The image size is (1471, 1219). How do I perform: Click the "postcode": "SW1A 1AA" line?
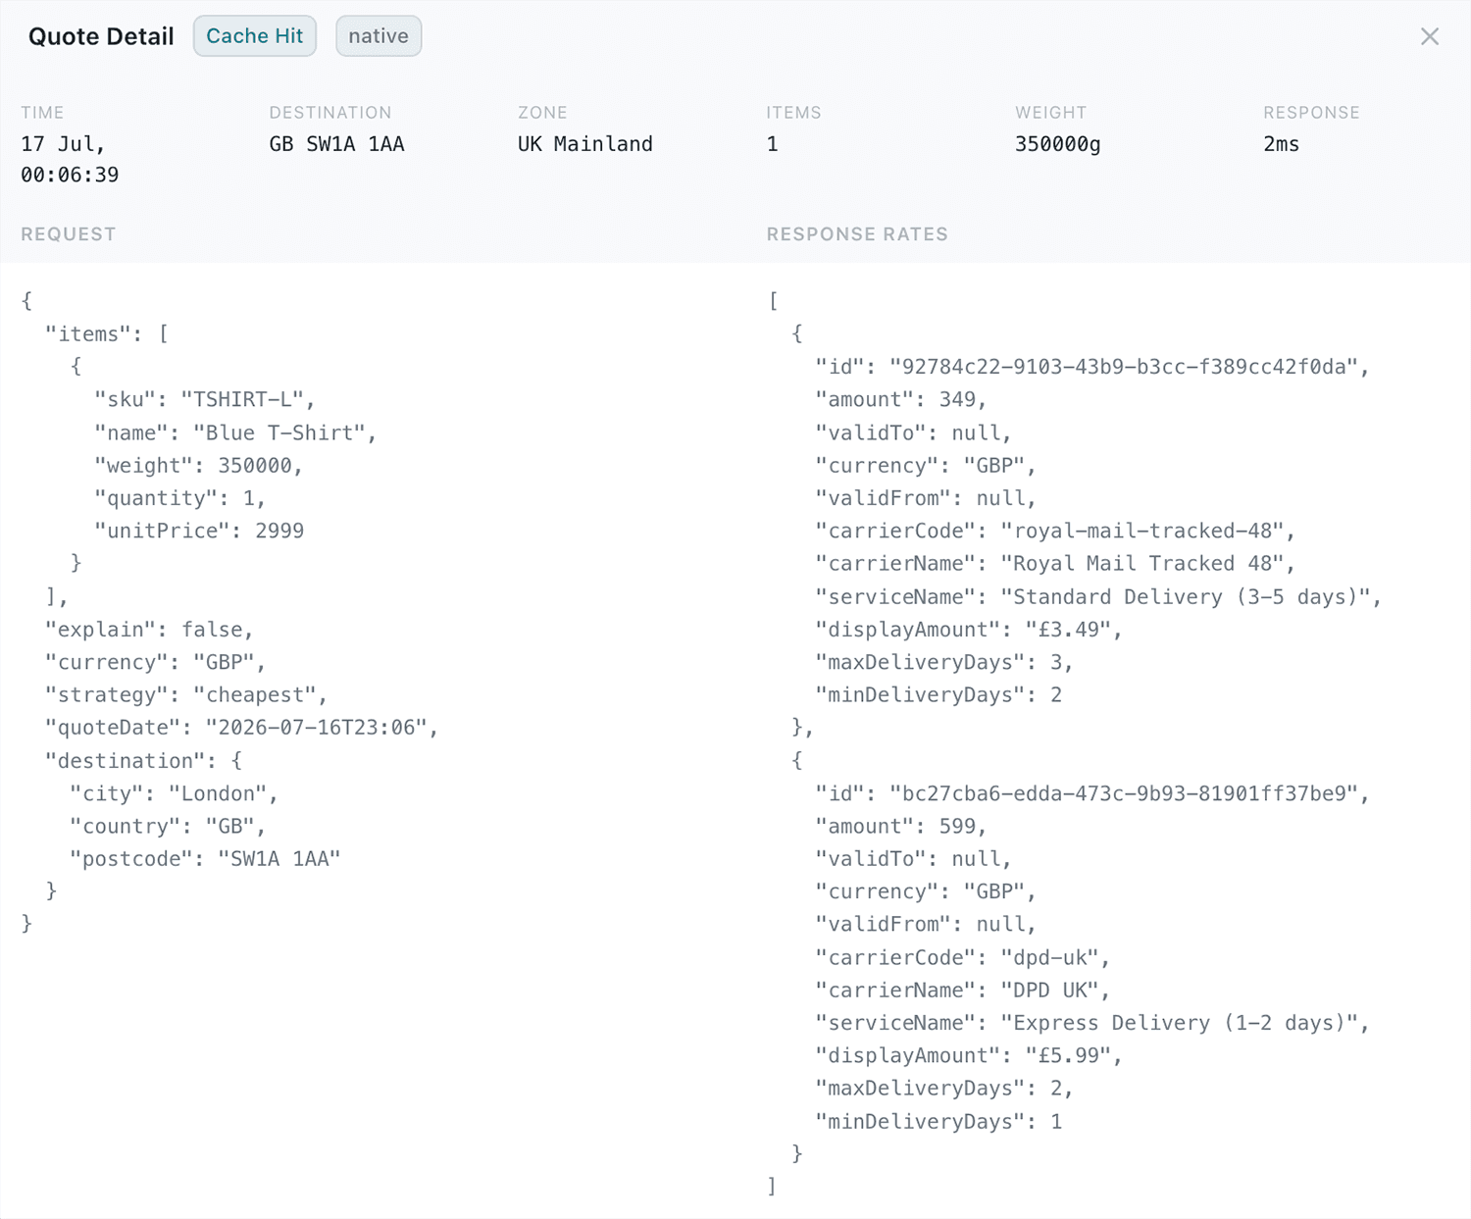pyautogui.click(x=205, y=859)
